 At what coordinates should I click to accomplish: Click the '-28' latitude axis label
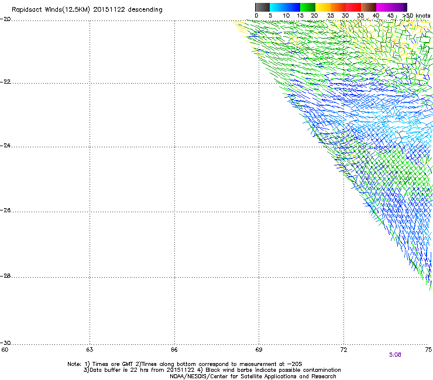(x=5, y=276)
